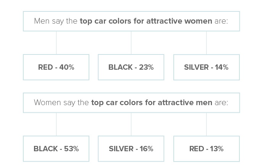Click bold text "top car colors for attractive men"
This screenshot has height=168, width=265.
point(151,102)
